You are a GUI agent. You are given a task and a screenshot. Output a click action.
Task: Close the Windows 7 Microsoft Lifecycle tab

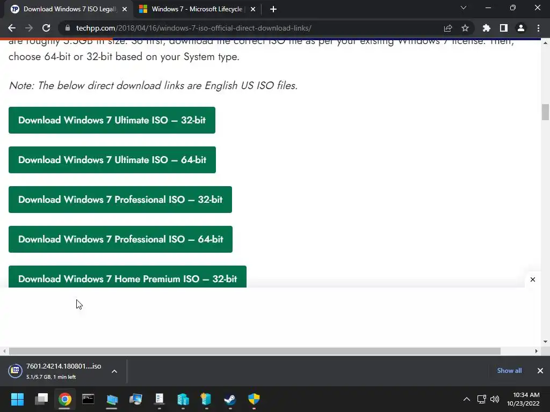click(253, 9)
